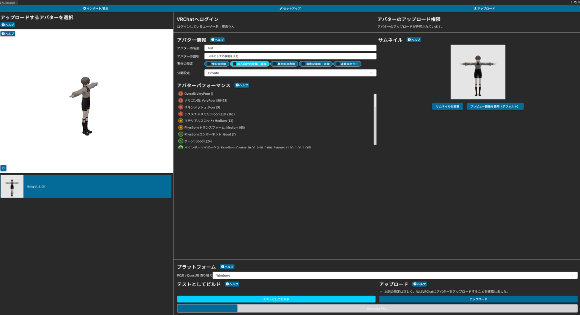The image size is (580, 315).
Task: Open help for アバターパフォーマンス section
Action: click(242, 85)
